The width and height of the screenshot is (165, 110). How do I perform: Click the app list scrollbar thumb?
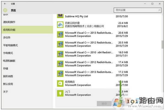click(162, 44)
